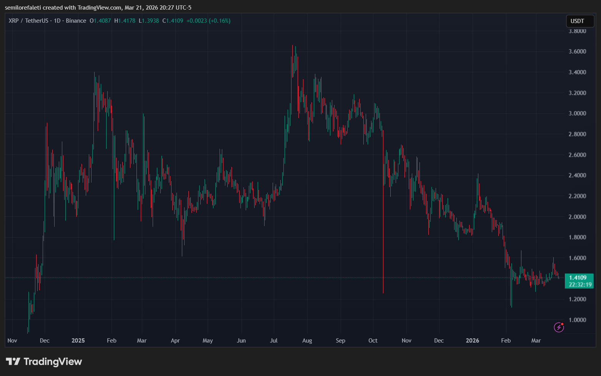This screenshot has width=601, height=376.
Task: Select the Aug month label on time axis
Action: coord(307,341)
